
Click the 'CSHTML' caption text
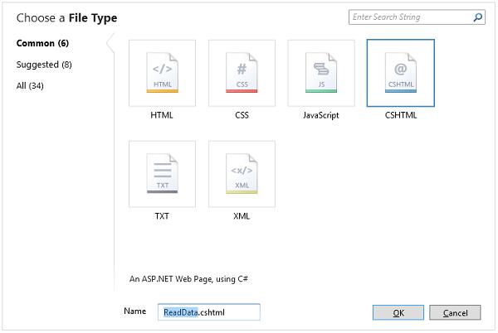coord(400,115)
